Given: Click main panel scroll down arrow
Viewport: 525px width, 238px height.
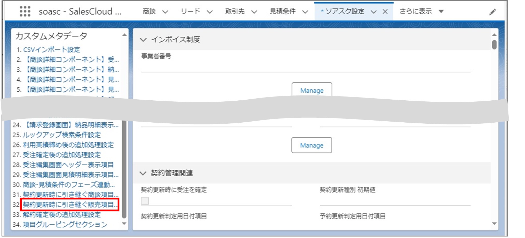Looking at the screenshot, I should tap(494, 224).
